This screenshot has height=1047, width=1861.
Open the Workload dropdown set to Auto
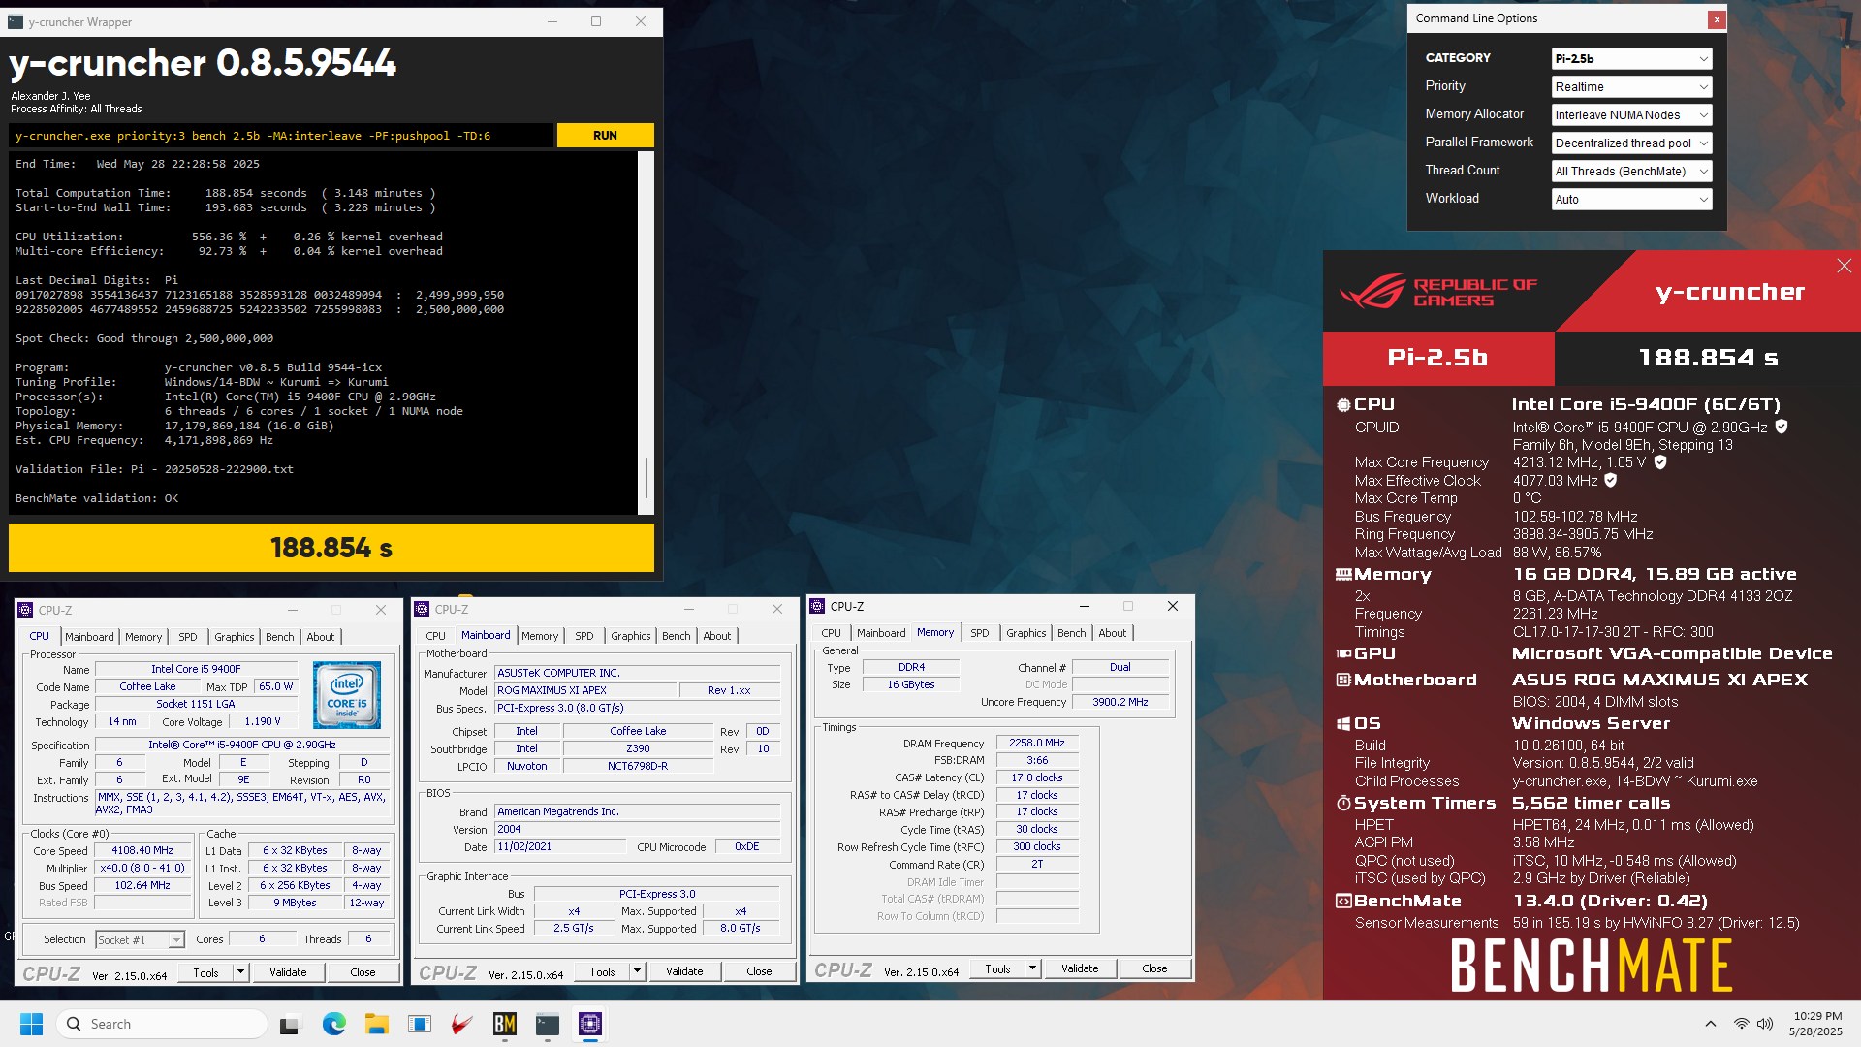(x=1631, y=200)
